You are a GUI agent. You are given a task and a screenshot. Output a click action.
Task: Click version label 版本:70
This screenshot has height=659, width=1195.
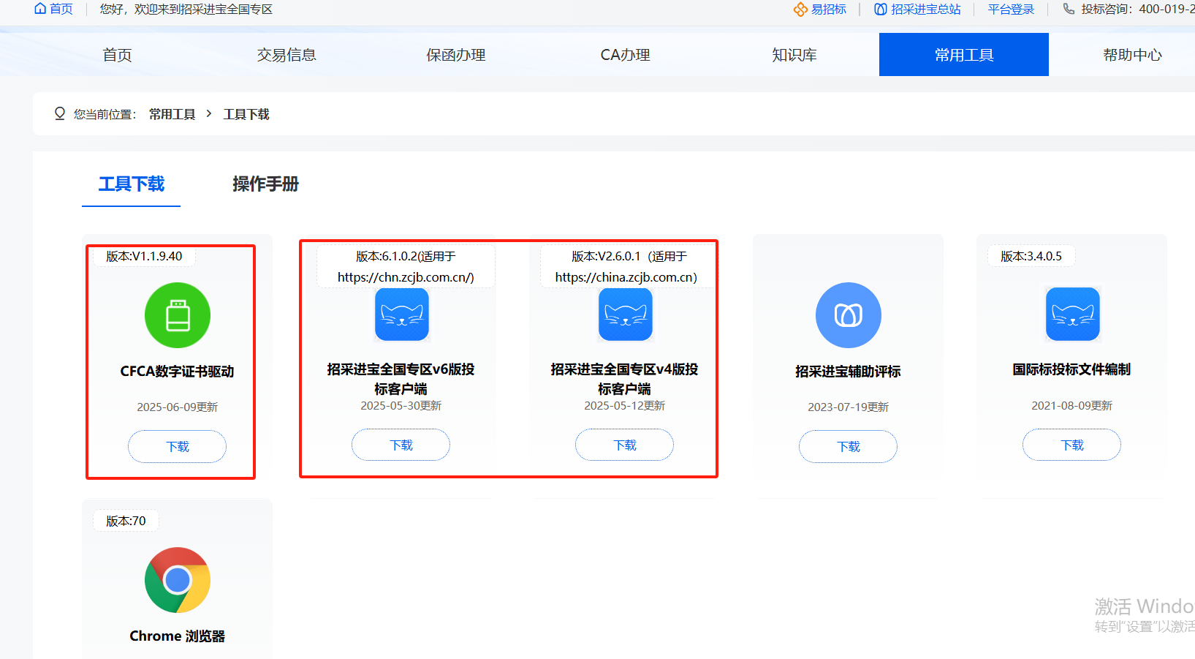[x=126, y=521]
